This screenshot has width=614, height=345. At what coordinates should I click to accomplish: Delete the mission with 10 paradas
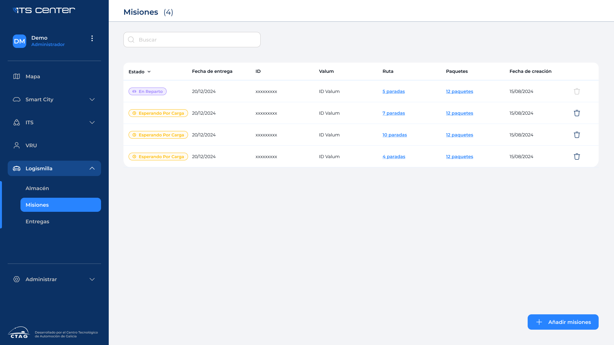click(577, 135)
